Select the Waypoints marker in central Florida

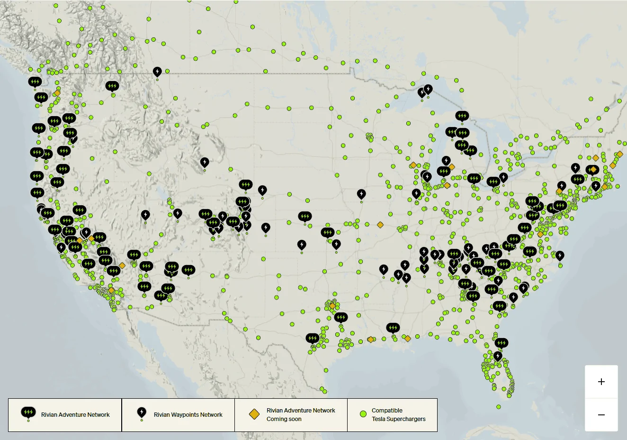click(x=498, y=356)
